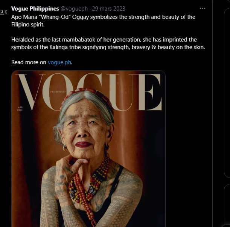Open the Vogue Philippines display name profile
Screen dimensions: 230x227
35,9
